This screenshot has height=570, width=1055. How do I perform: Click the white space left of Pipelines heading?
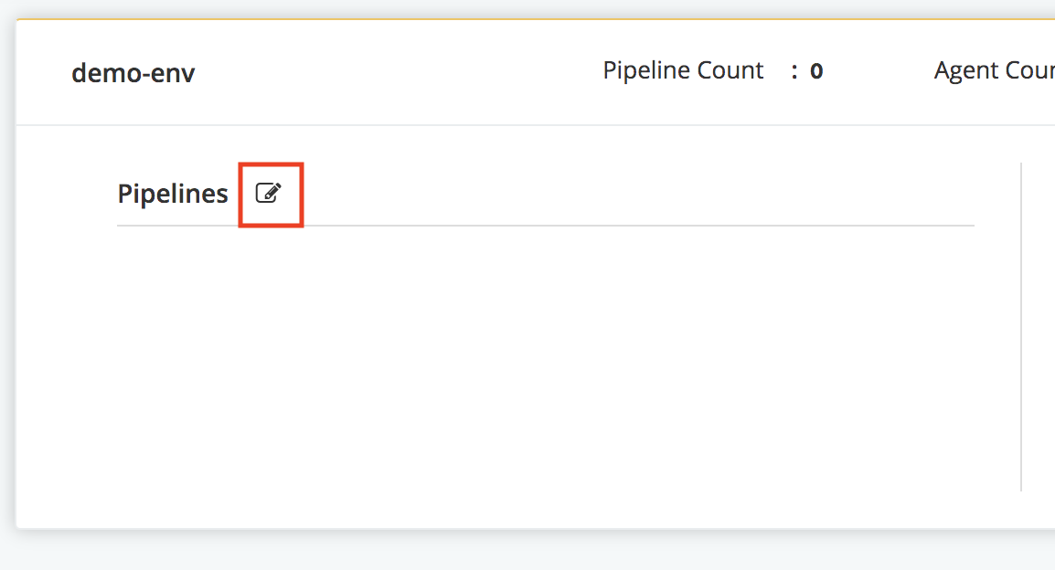click(x=67, y=194)
